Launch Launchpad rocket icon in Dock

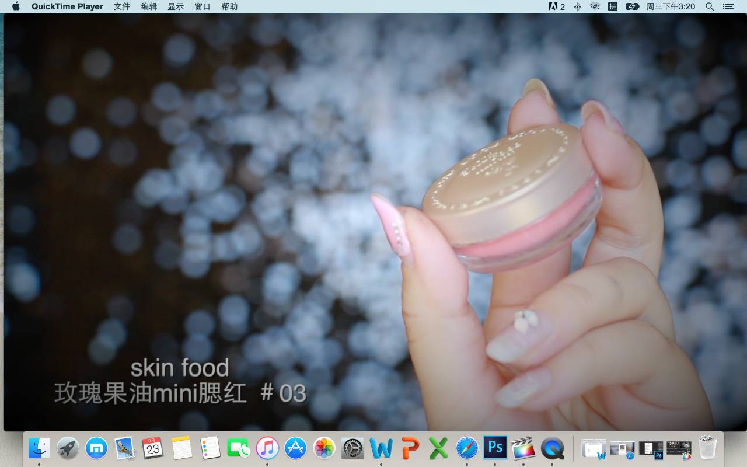pos(68,448)
